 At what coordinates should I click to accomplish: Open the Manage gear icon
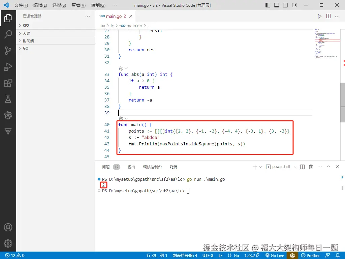(8, 243)
